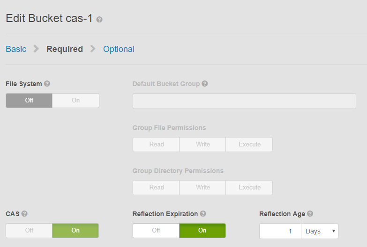Go to the Basic step
This screenshot has width=367, height=247.
point(16,49)
